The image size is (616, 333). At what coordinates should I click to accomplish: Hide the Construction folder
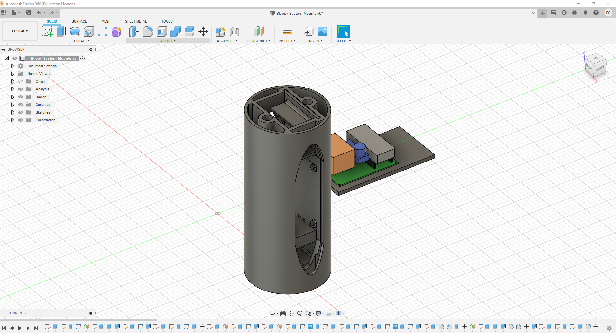pyautogui.click(x=21, y=120)
